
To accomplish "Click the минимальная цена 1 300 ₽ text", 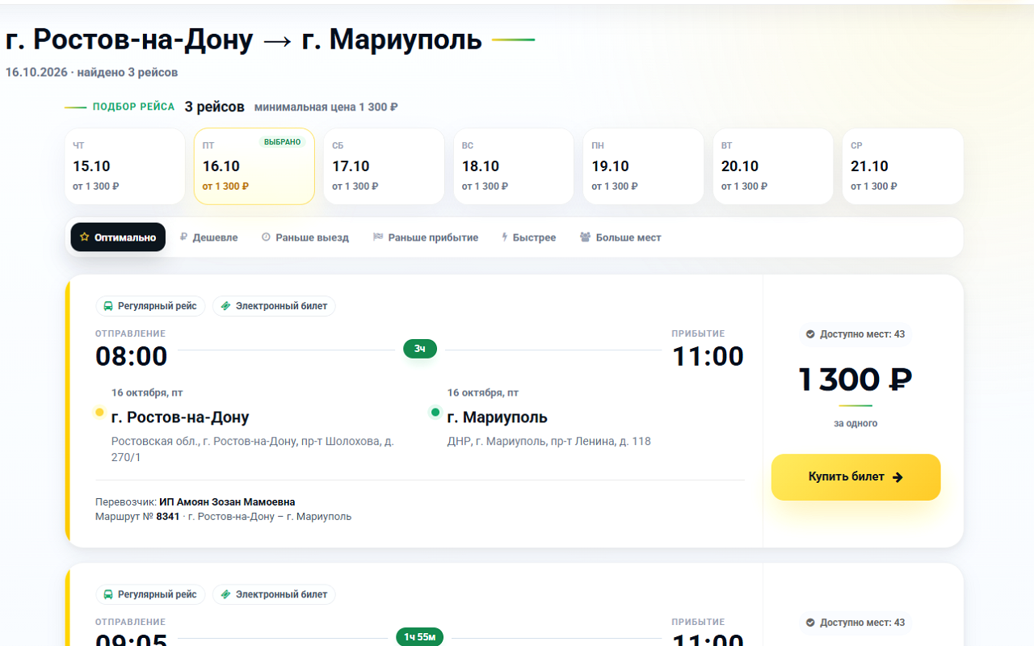I will click(x=326, y=107).
